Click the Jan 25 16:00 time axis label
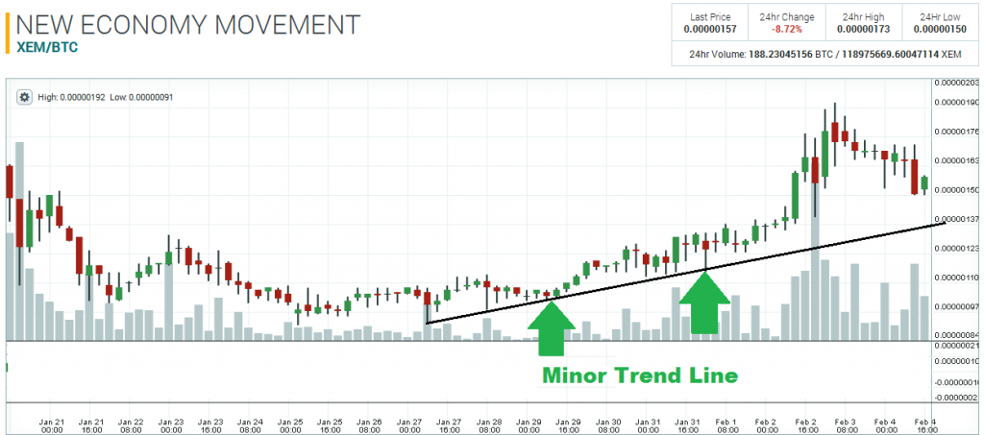This screenshot has height=435, width=984. point(330,425)
